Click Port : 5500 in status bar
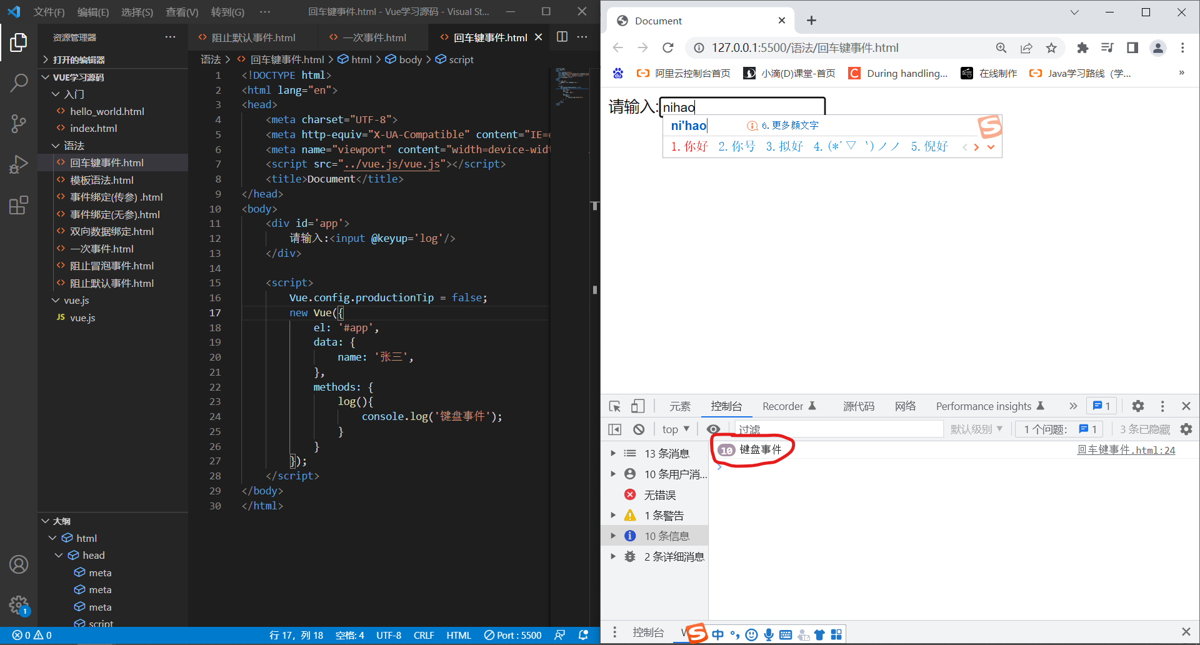Screen dimensions: 1200x645 click(x=512, y=636)
